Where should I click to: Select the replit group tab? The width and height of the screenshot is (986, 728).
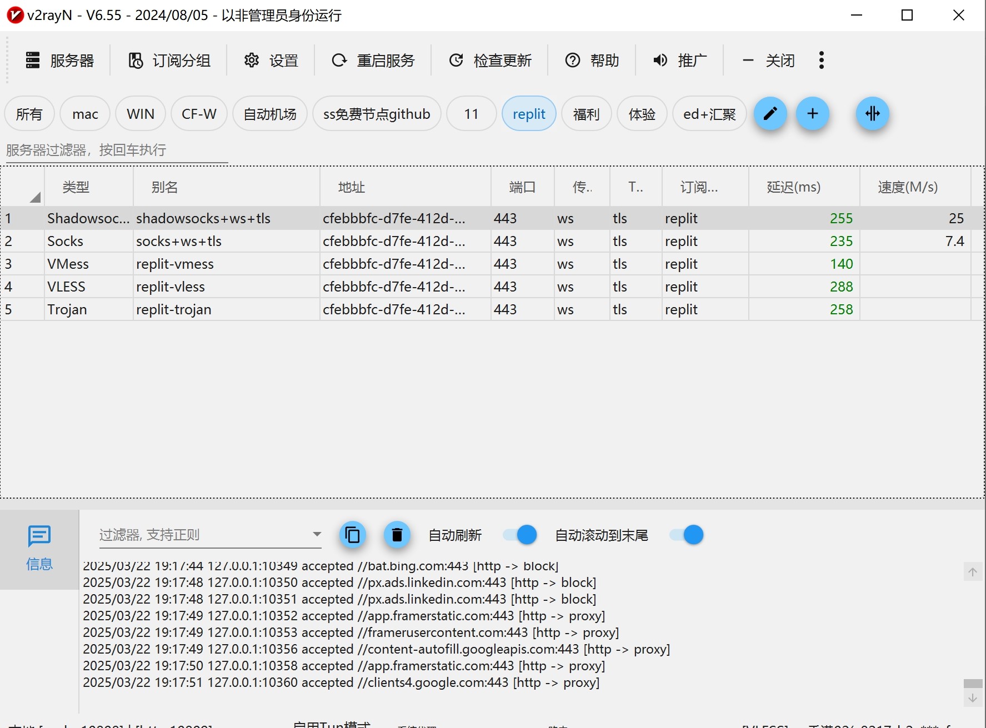[529, 114]
